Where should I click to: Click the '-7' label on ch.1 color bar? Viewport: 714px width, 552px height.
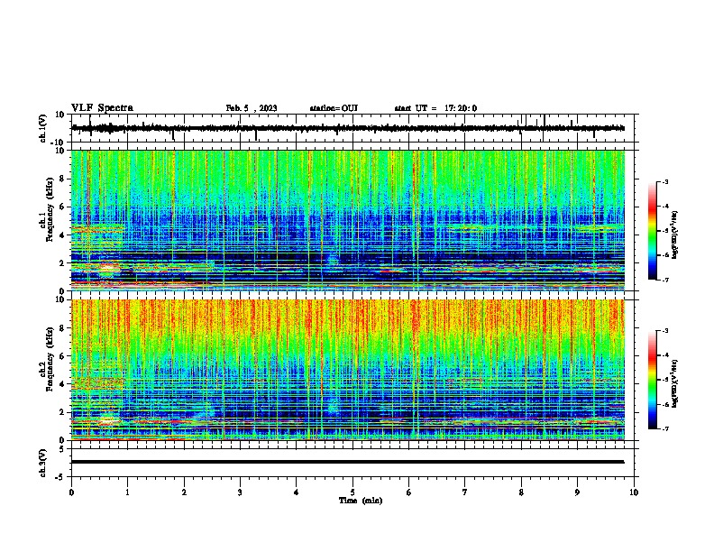[665, 280]
